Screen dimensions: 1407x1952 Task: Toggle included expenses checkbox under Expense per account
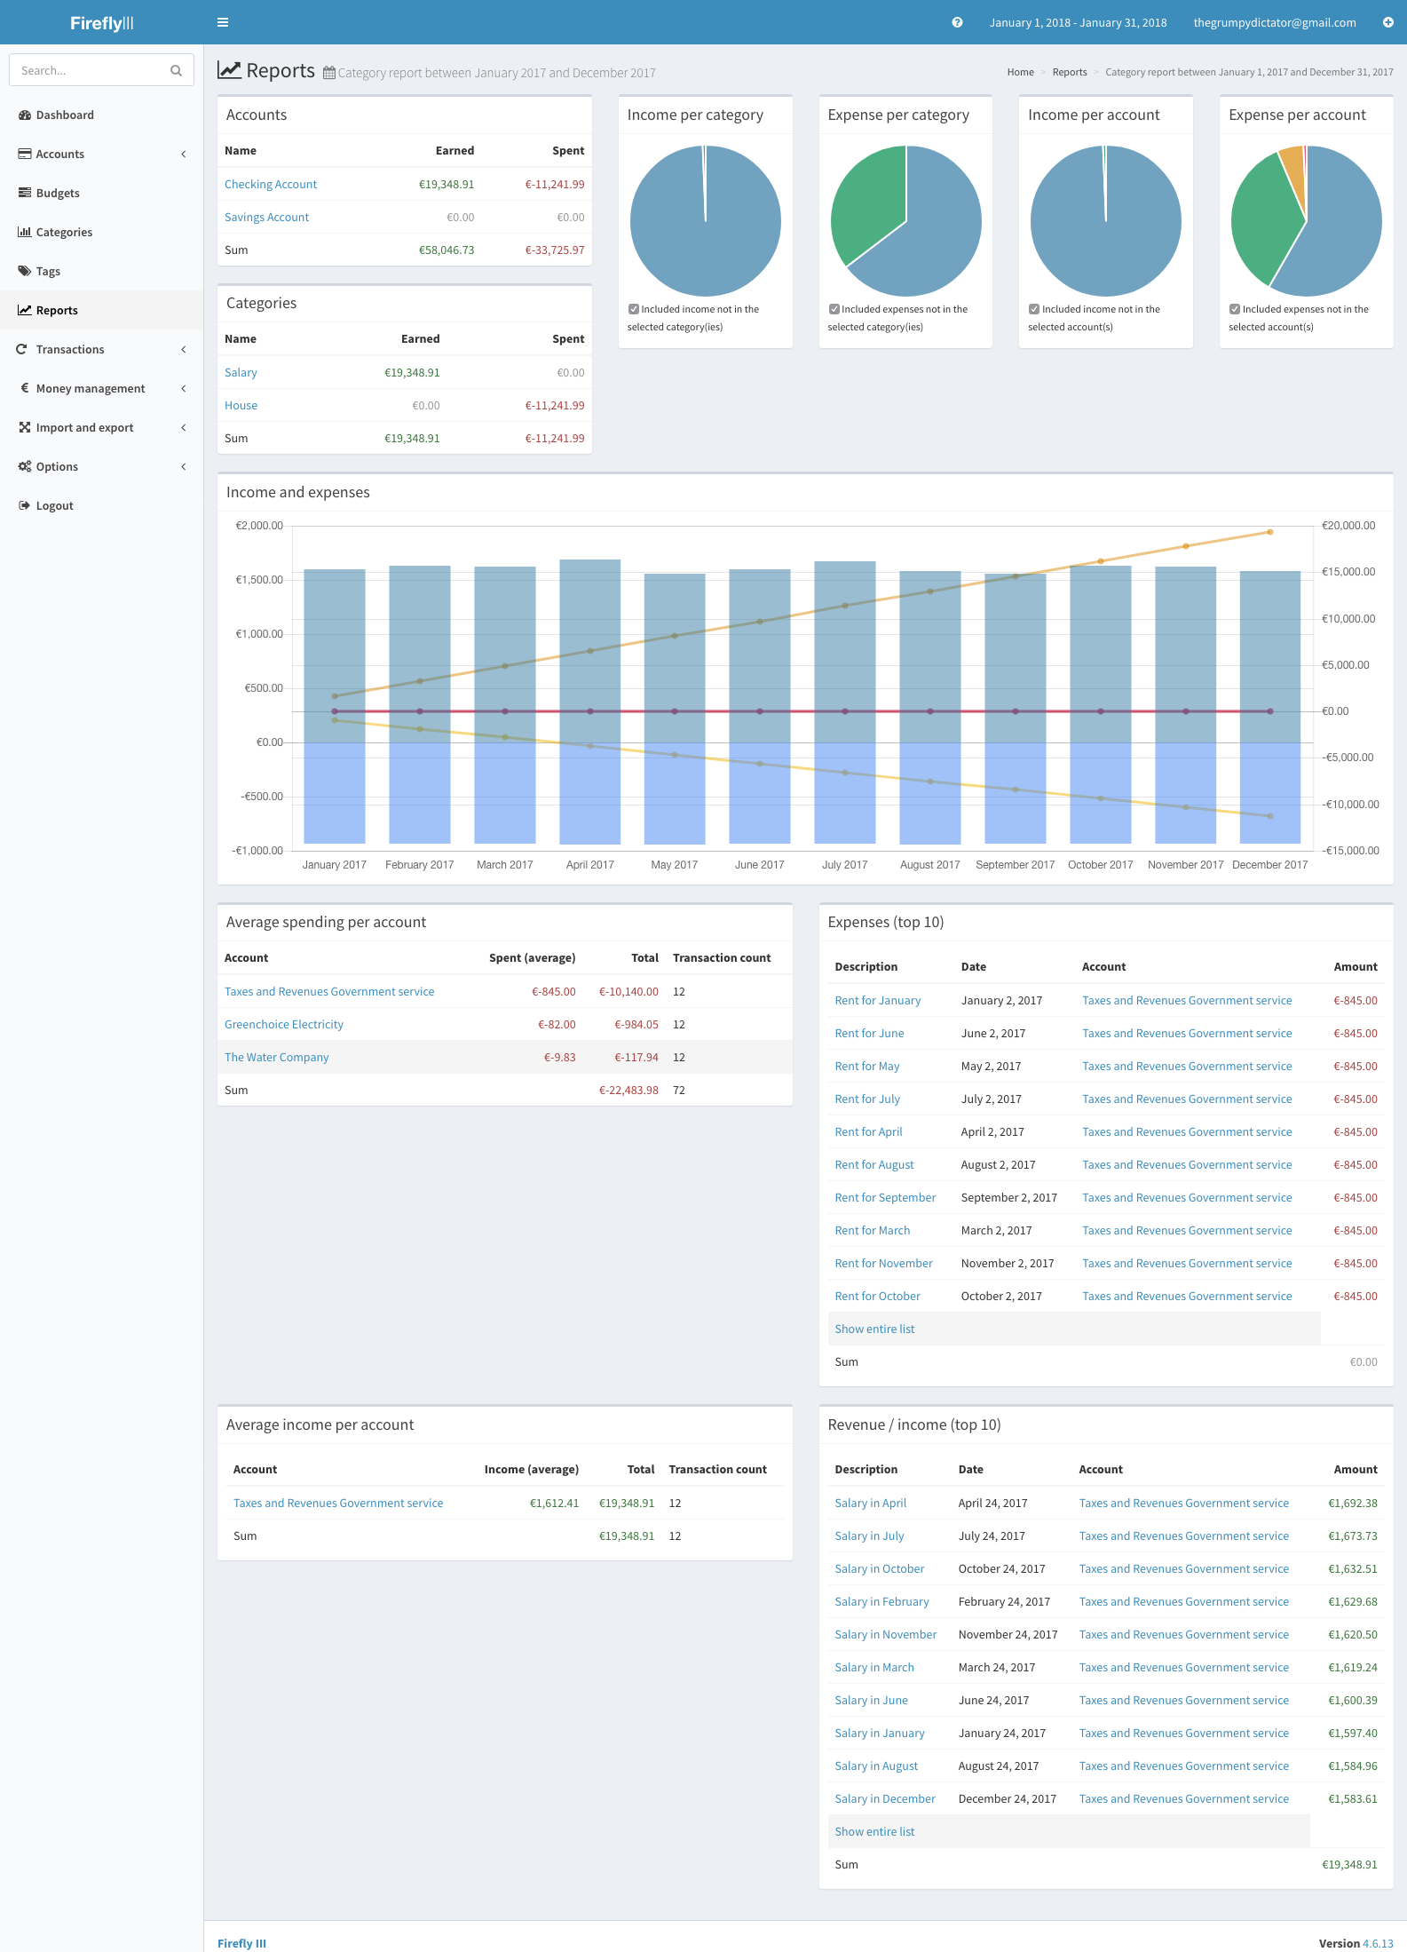pyautogui.click(x=1235, y=309)
